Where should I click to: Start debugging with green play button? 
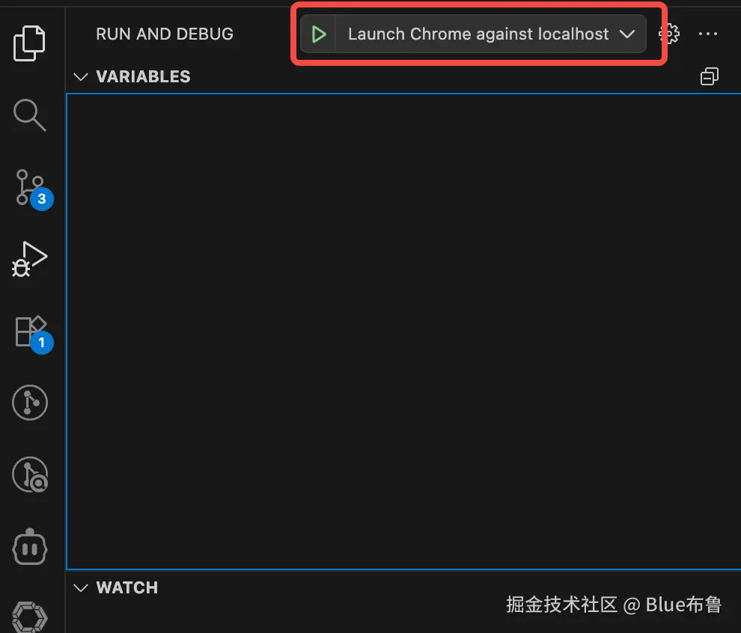tap(319, 34)
